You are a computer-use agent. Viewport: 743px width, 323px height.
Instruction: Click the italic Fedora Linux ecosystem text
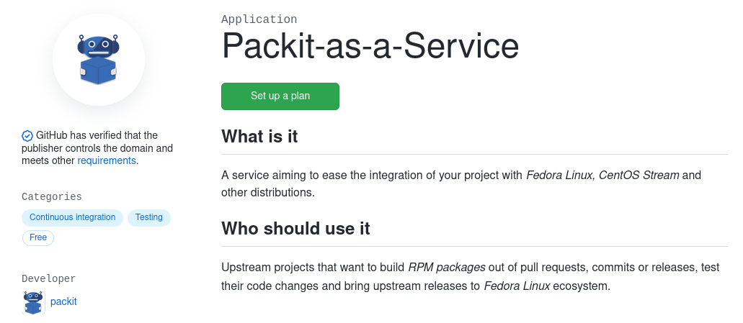[517, 286]
